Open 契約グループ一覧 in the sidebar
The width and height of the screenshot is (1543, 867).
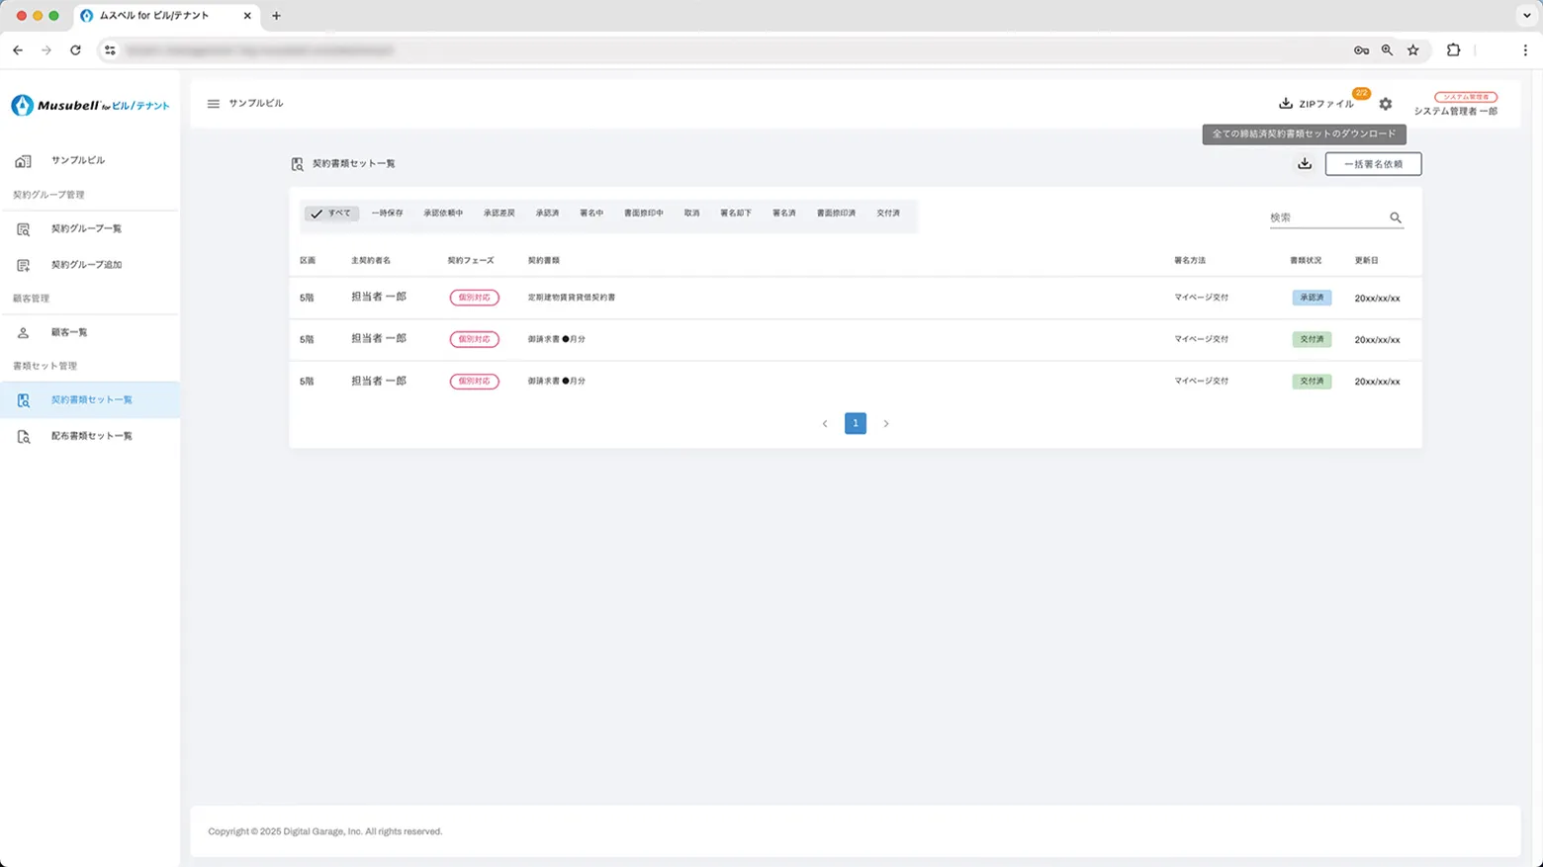pos(86,229)
